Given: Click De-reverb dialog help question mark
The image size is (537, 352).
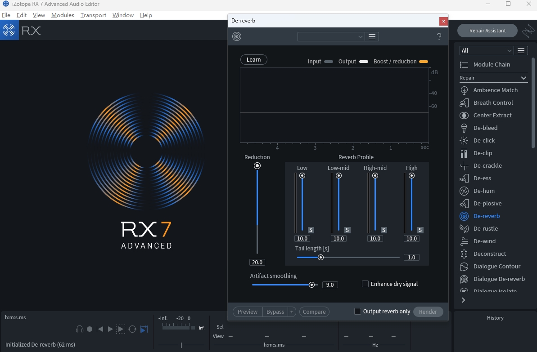Looking at the screenshot, I should (439, 36).
